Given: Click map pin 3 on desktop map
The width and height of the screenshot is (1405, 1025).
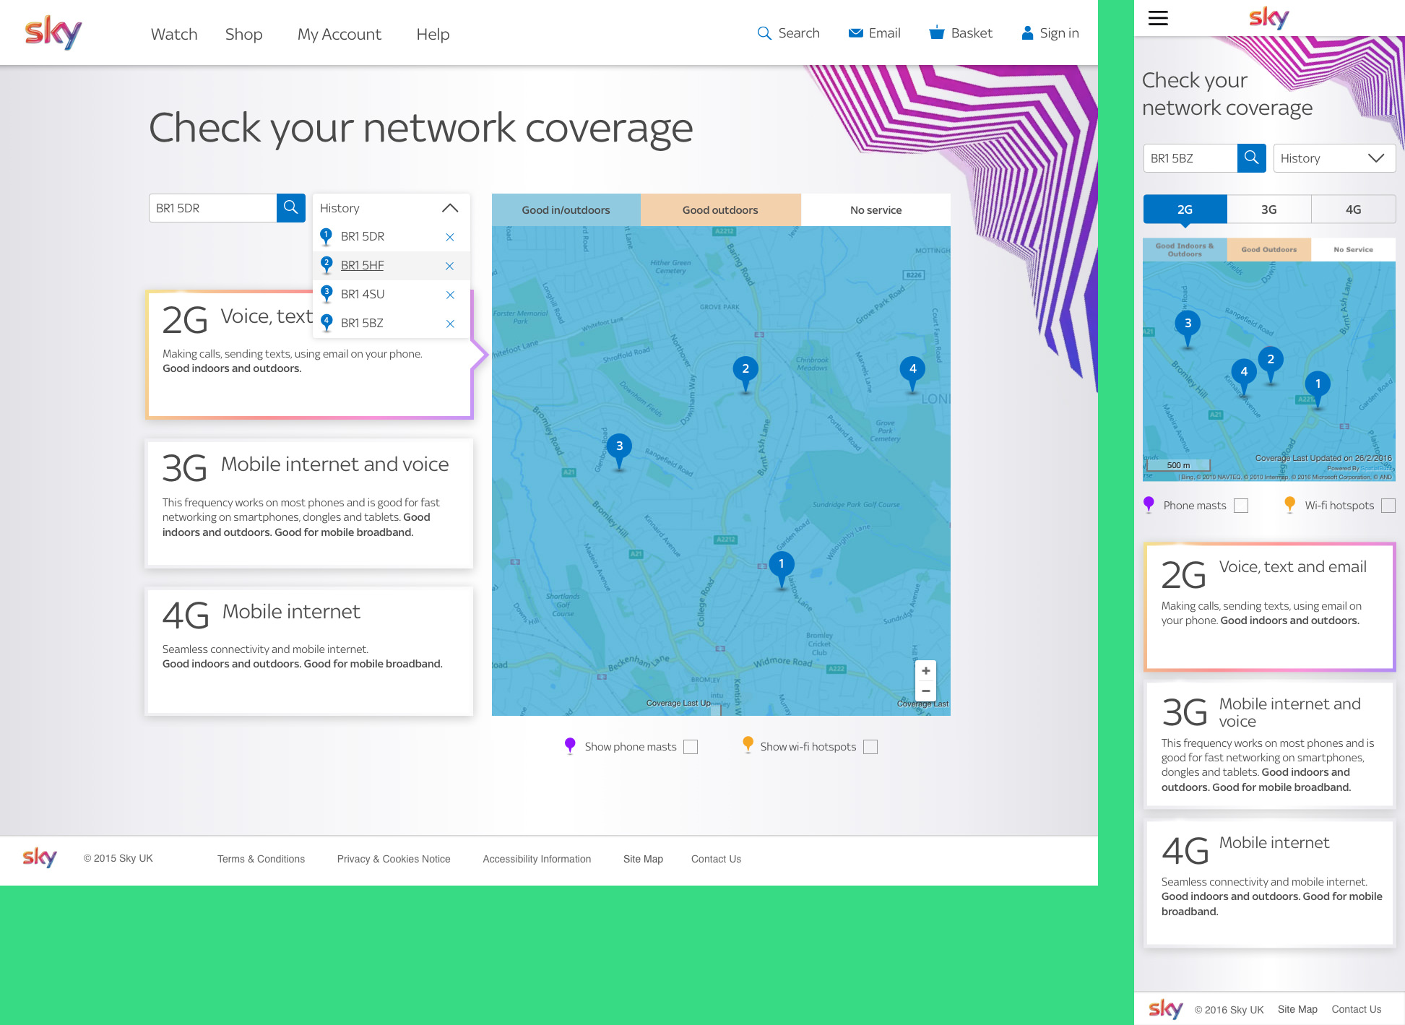Looking at the screenshot, I should [619, 452].
